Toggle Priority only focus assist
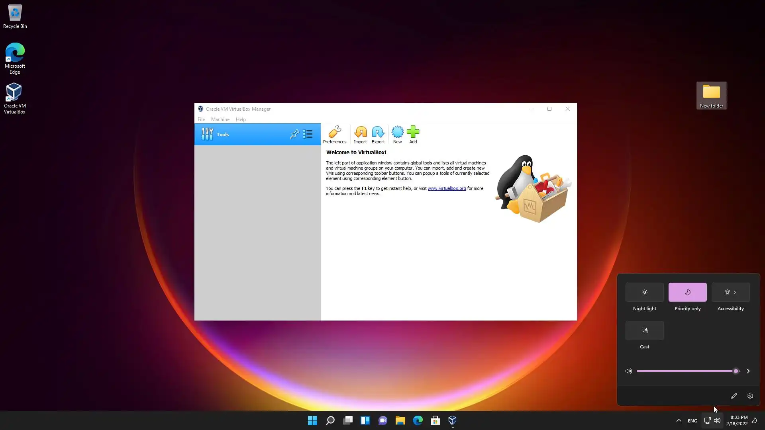The image size is (765, 430). (x=687, y=292)
